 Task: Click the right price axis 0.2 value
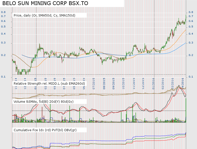click(191, 55)
